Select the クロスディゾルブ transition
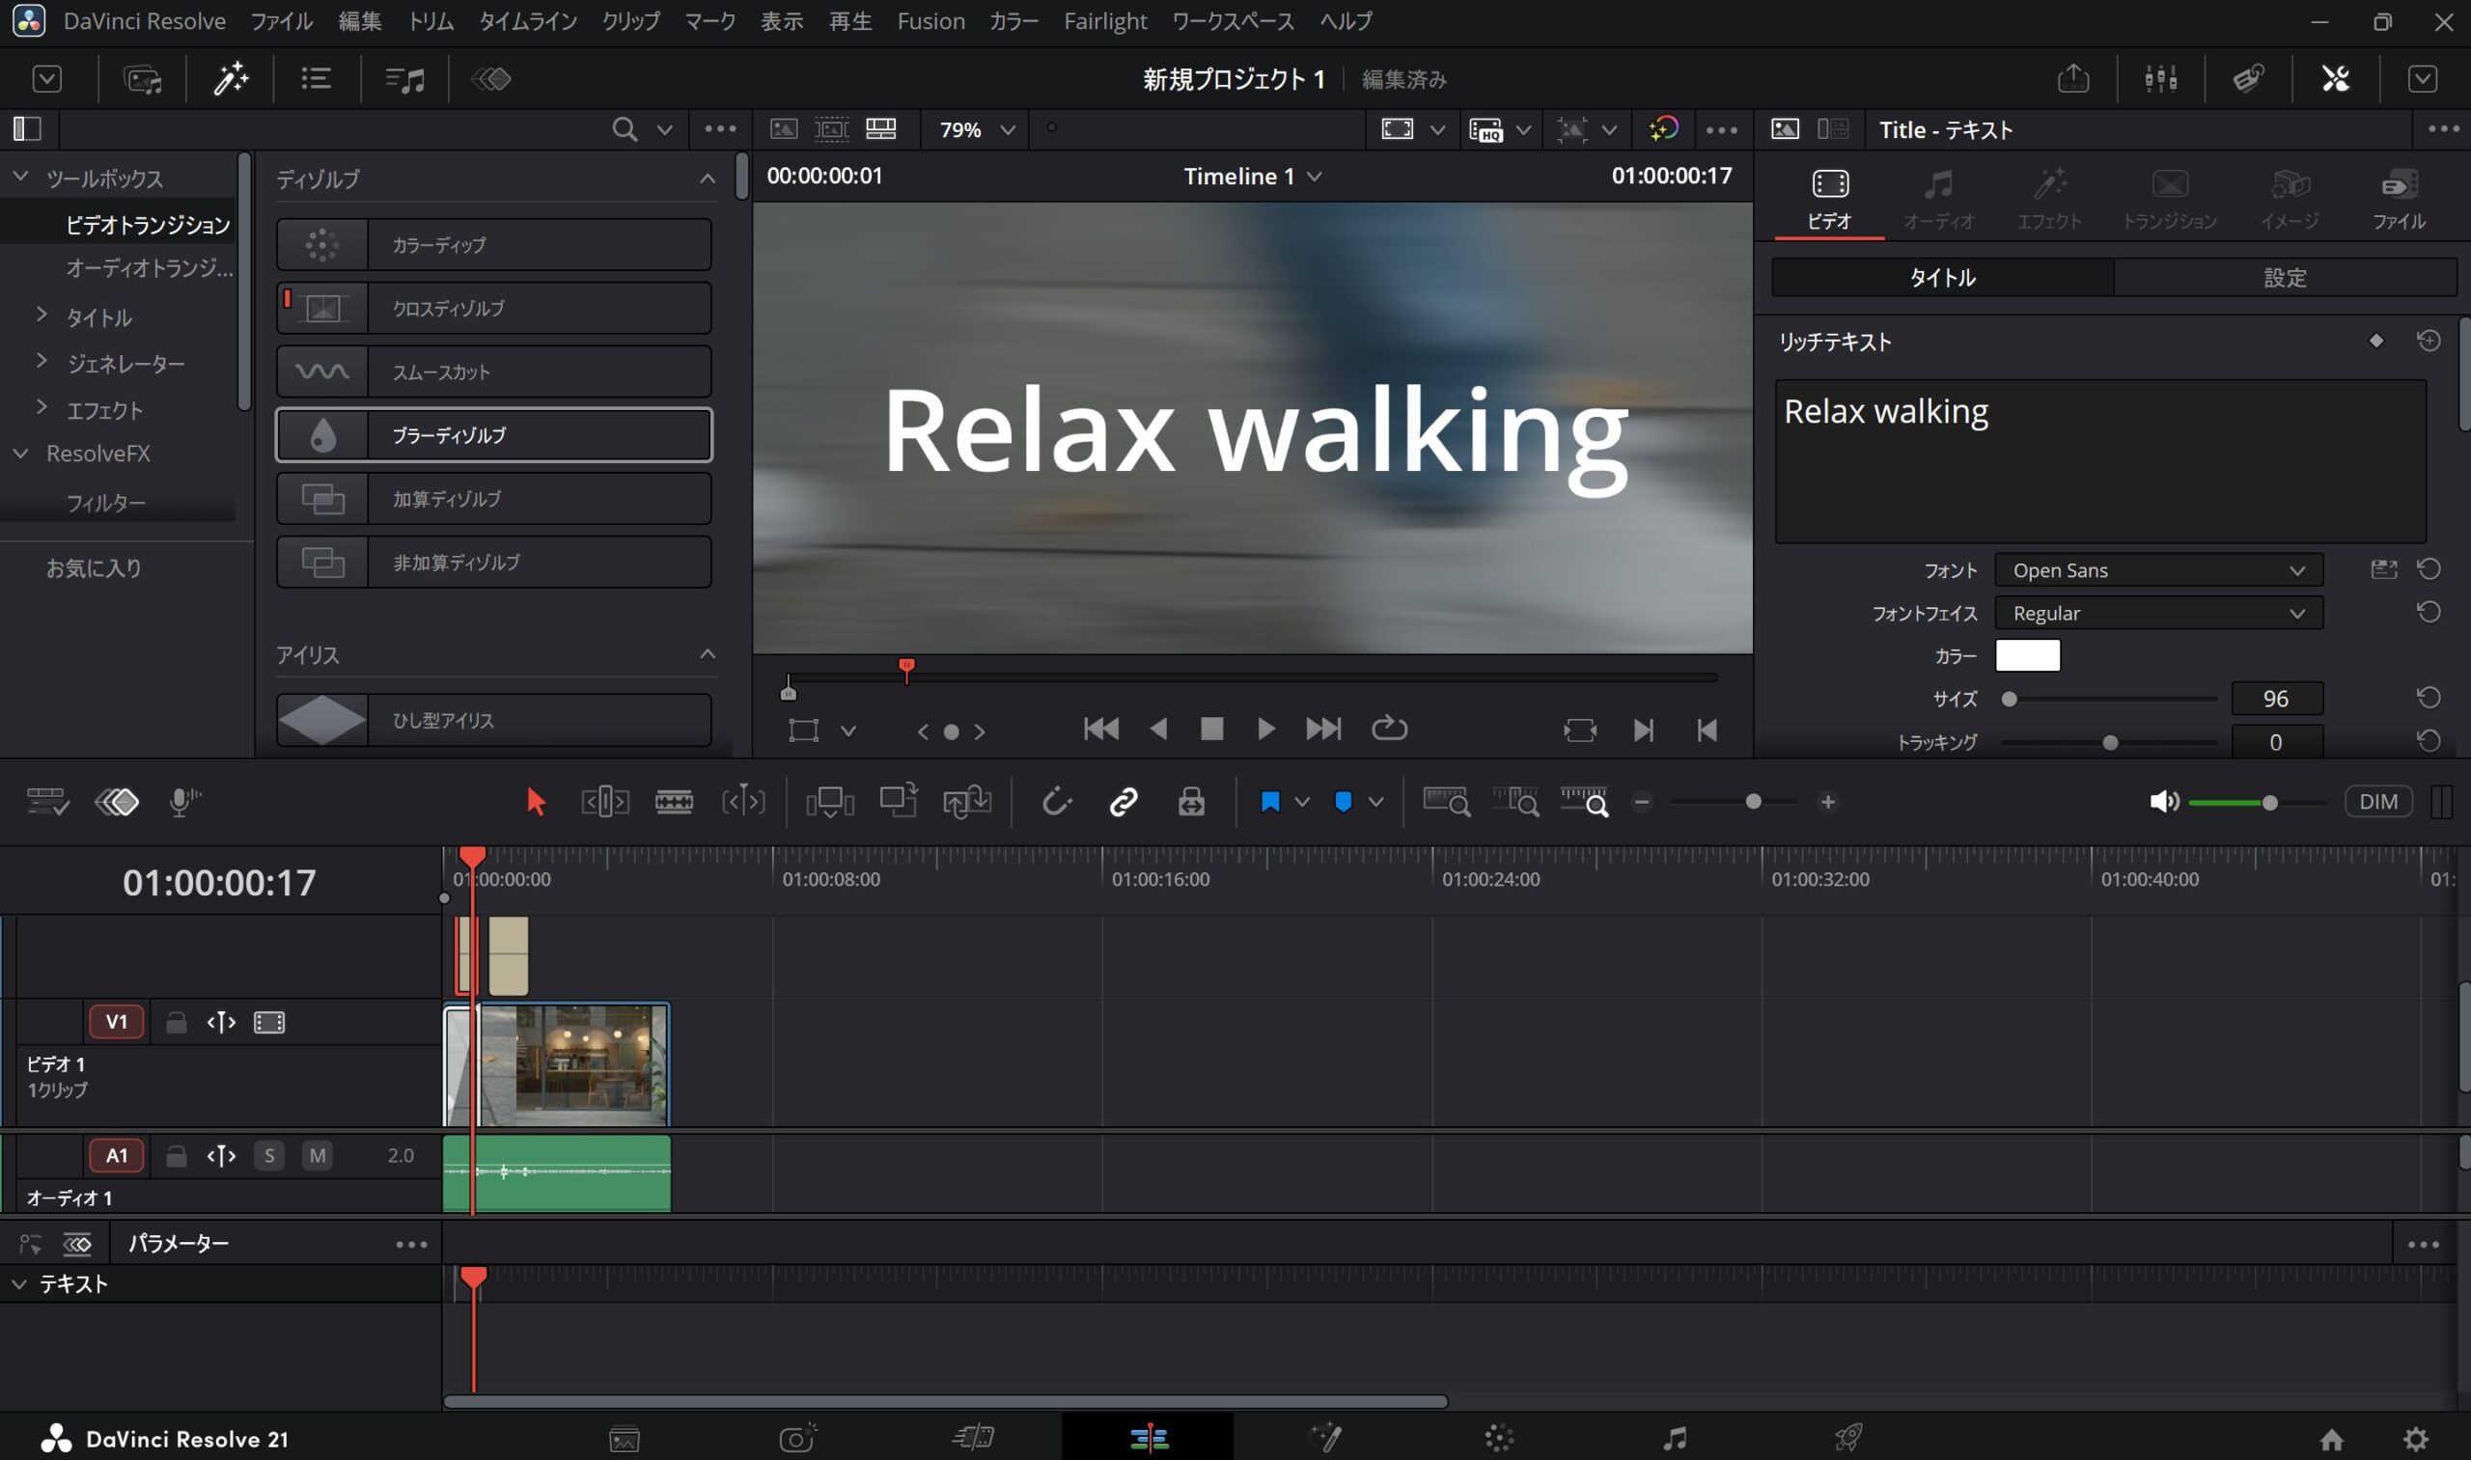2471x1460 pixels. coord(494,308)
